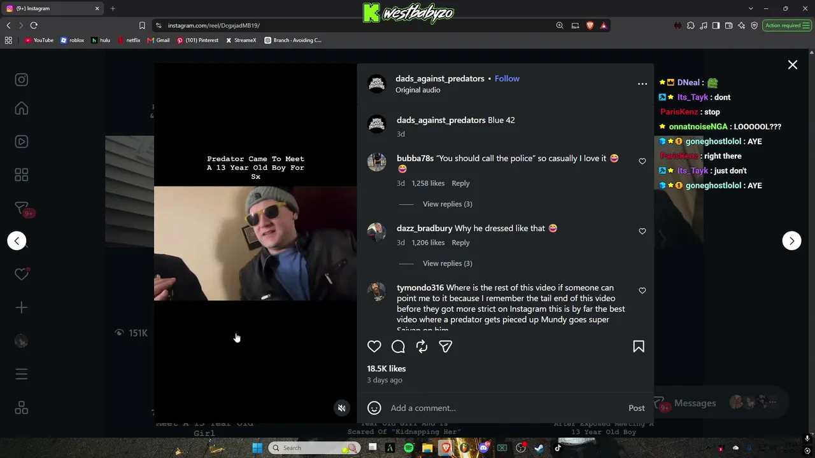Open the Pinterest bookmark
Screen dimensions: 815x458
[197, 40]
